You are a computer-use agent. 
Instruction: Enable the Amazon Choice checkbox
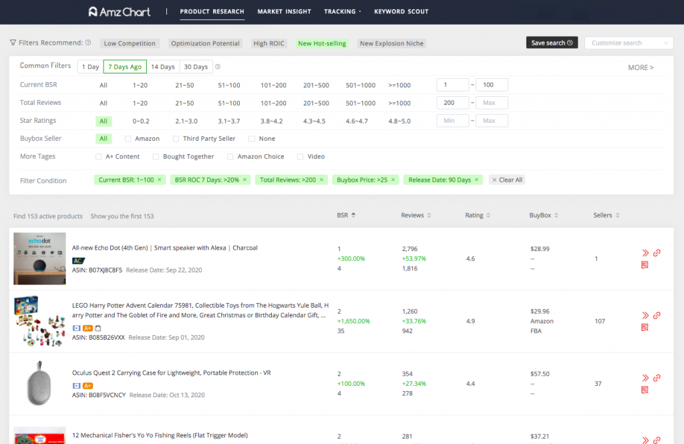[230, 157]
